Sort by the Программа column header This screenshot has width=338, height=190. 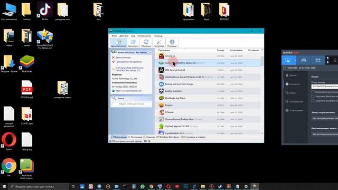coord(164,50)
